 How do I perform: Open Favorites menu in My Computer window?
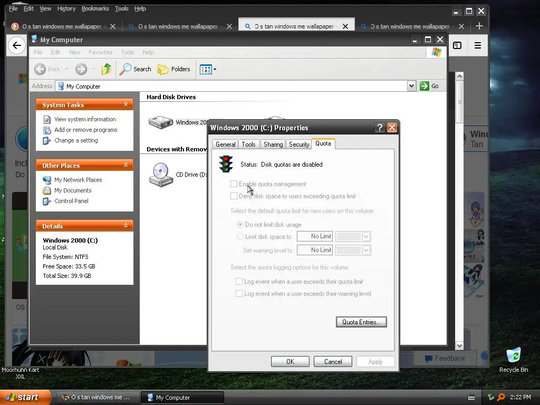tap(100, 52)
